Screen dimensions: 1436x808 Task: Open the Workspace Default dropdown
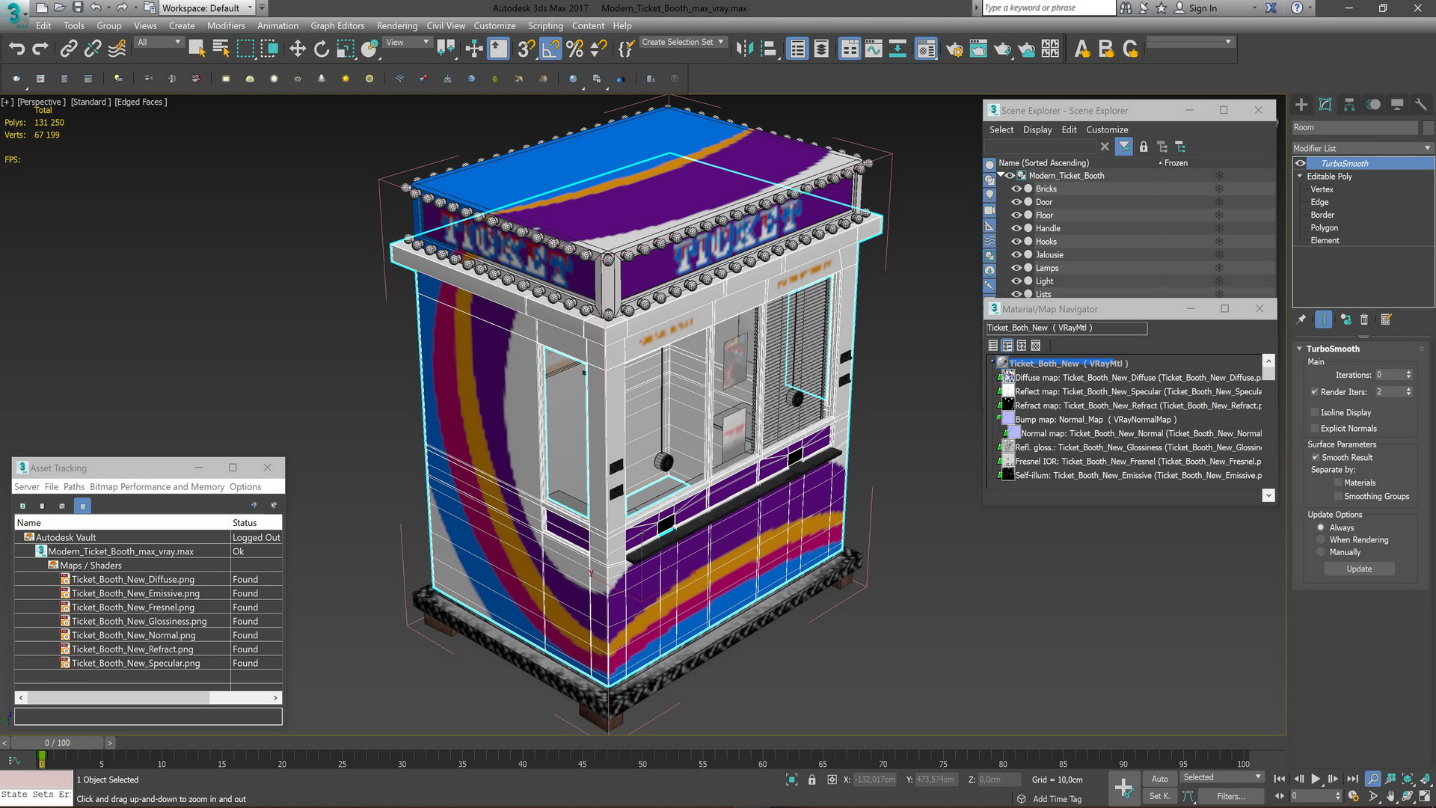click(207, 8)
